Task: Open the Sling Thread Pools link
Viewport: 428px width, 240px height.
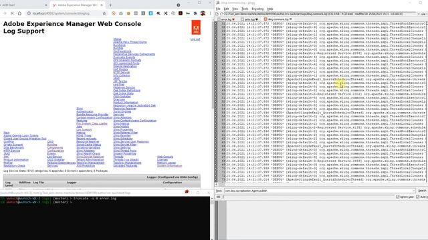Action: 125,151
